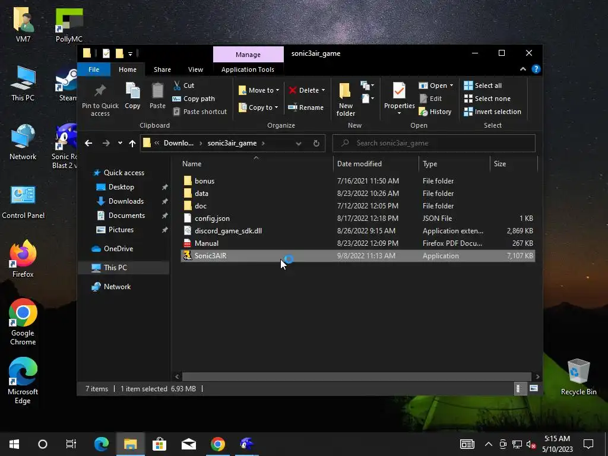
Task: Open recent locations dropdown arrow
Action: (x=120, y=143)
